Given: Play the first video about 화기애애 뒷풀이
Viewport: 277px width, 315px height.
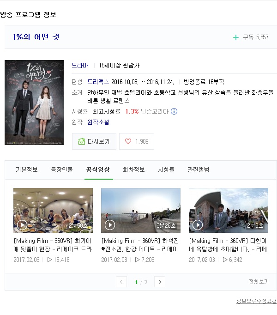Looking at the screenshot, I should (53, 211).
